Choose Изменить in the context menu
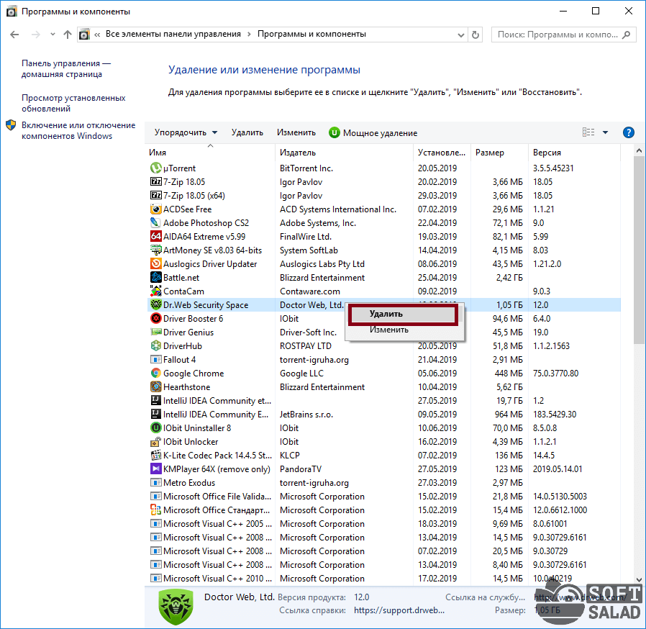Image resolution: width=646 pixels, height=629 pixels. pos(389,330)
